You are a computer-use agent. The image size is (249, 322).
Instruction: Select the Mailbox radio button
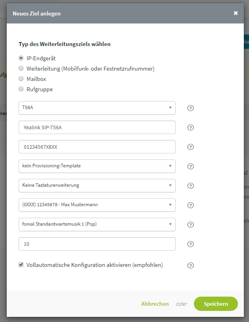(21, 79)
